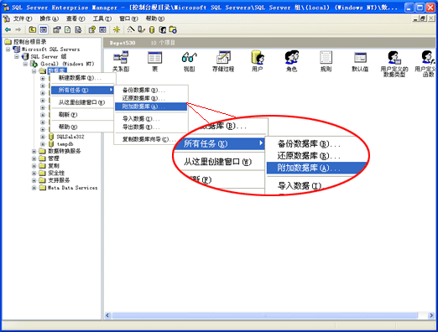
Task: Select the SQLSale312 database cylinder icon
Action: click(x=51, y=137)
